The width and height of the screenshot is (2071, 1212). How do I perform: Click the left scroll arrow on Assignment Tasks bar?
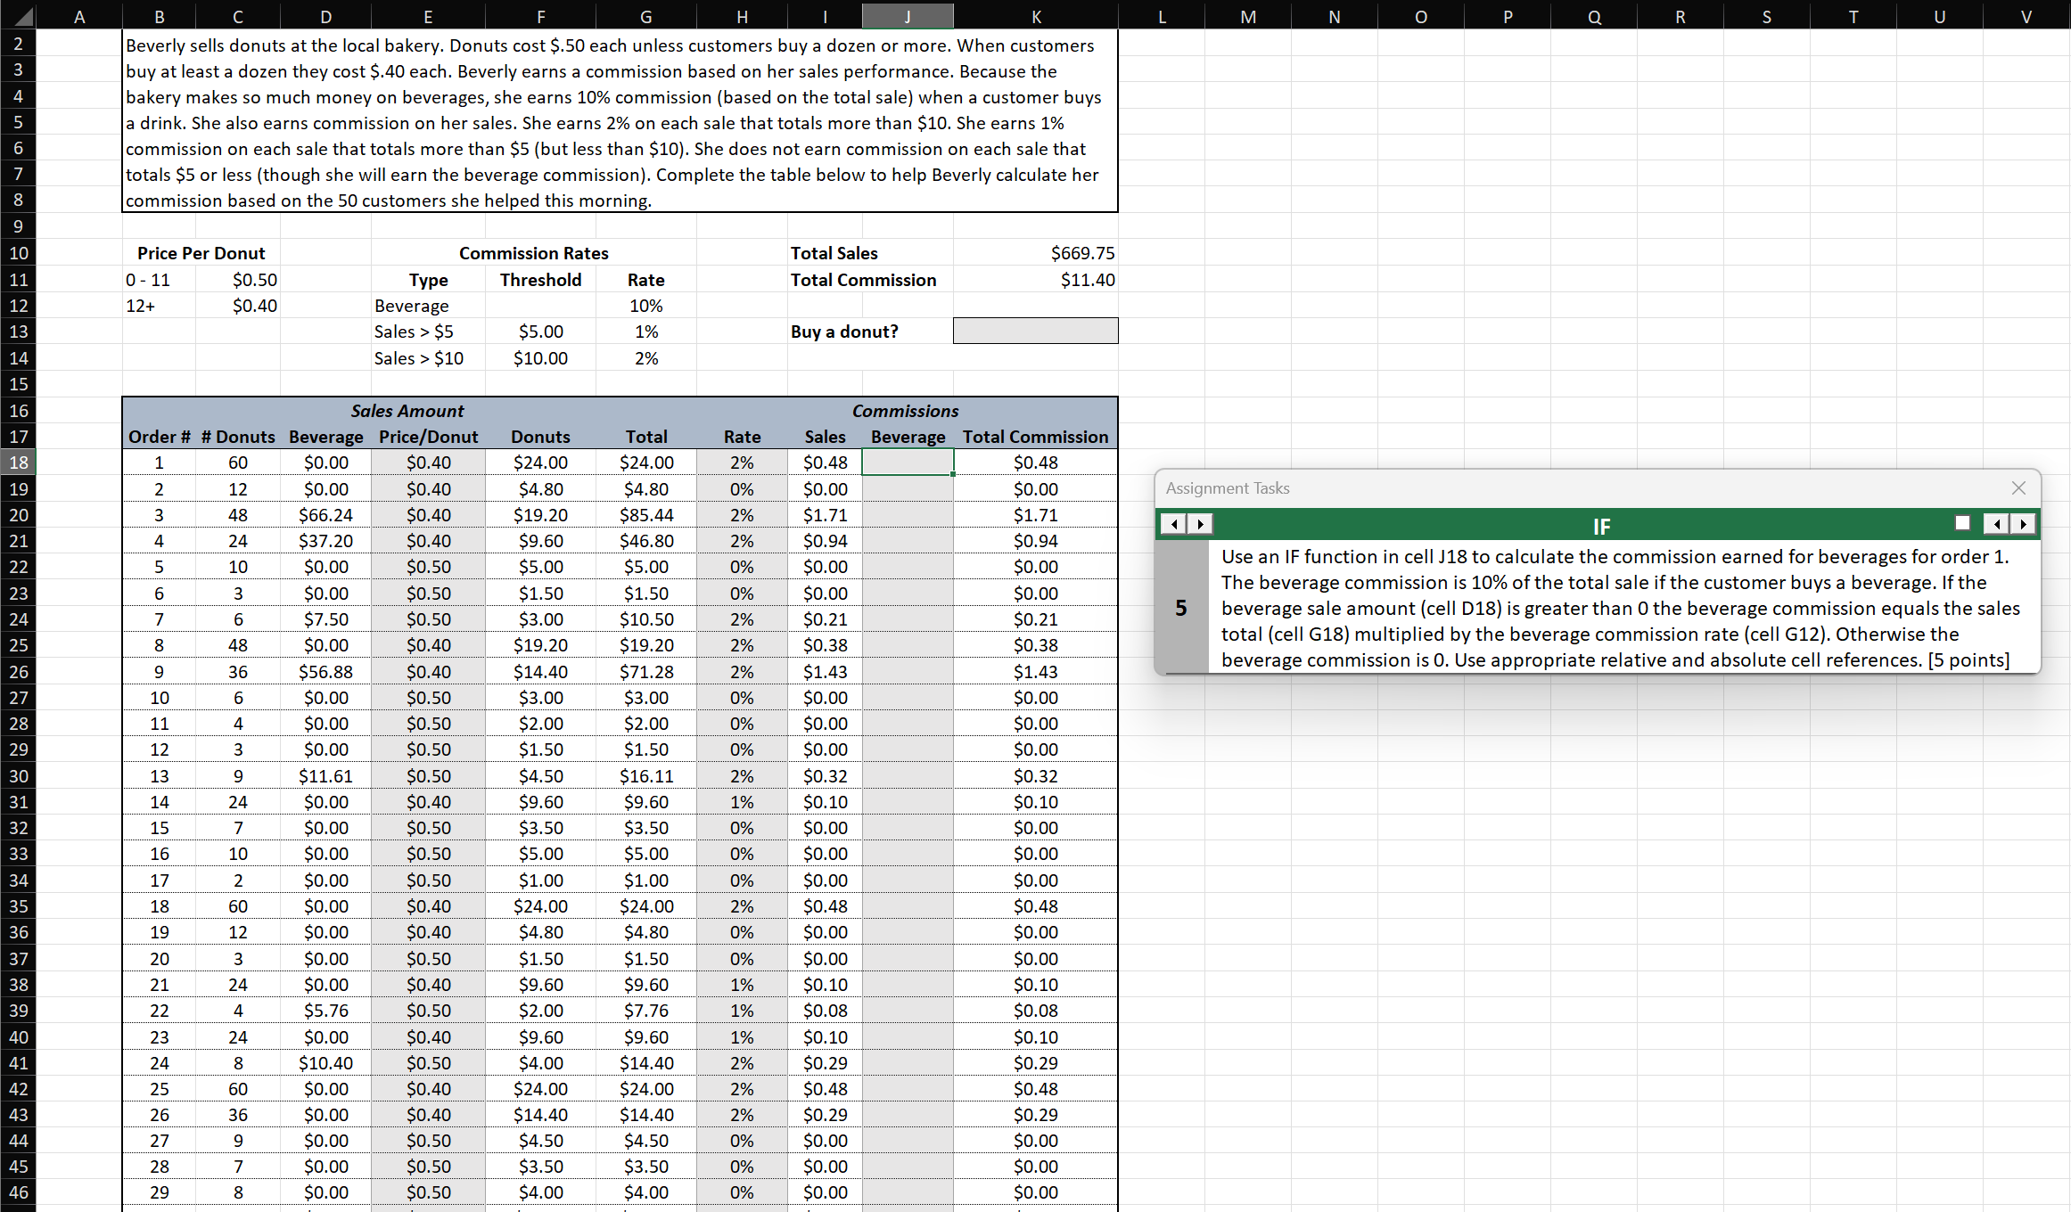[1173, 524]
